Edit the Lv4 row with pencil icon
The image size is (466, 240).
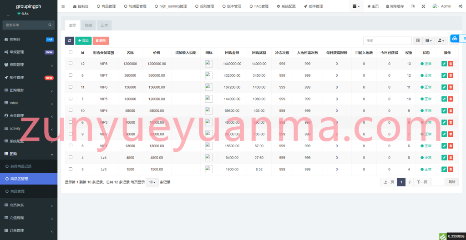click(x=444, y=157)
